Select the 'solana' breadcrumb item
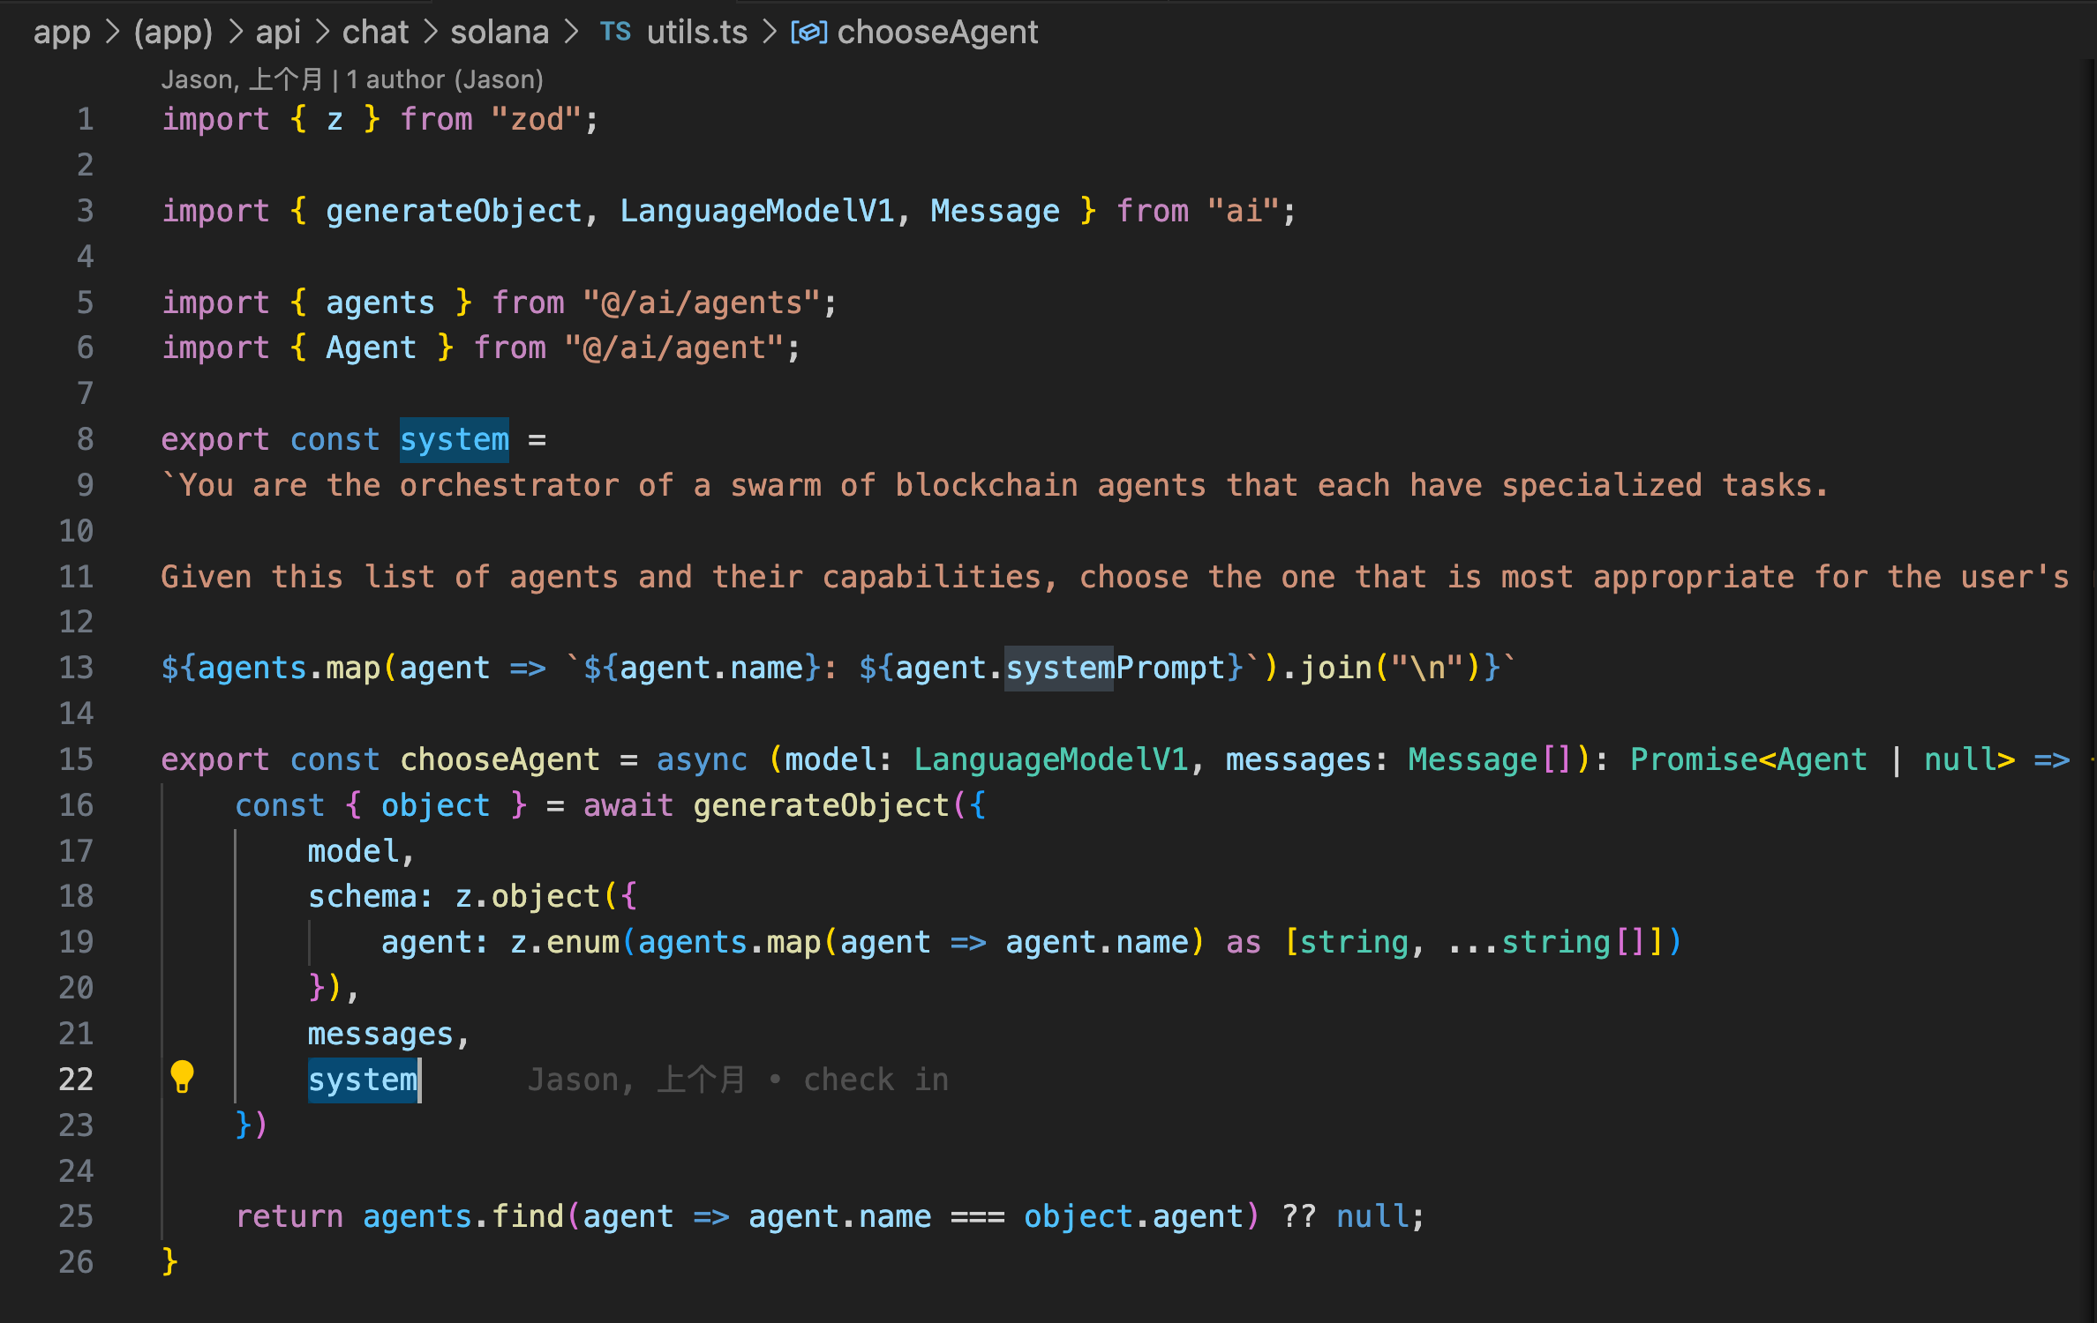2097x1323 pixels. [x=500, y=33]
